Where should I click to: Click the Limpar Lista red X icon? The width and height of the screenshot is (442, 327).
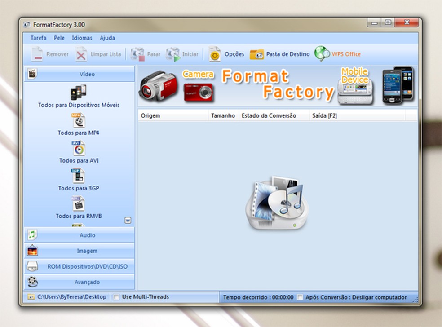tap(81, 54)
